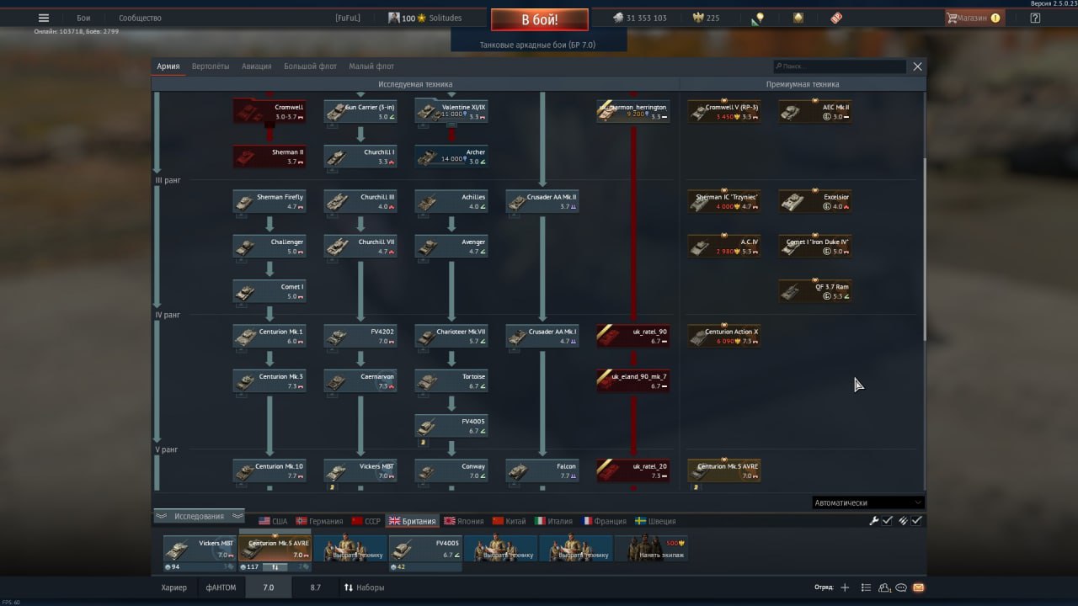Open the Автоматически dropdown

[867, 502]
